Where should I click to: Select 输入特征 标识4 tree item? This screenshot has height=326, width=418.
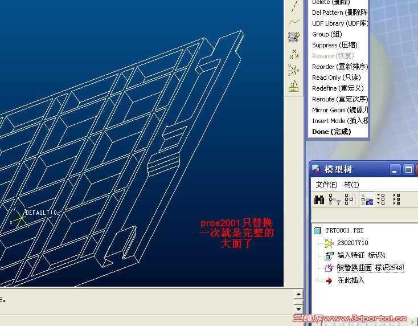(x=361, y=255)
